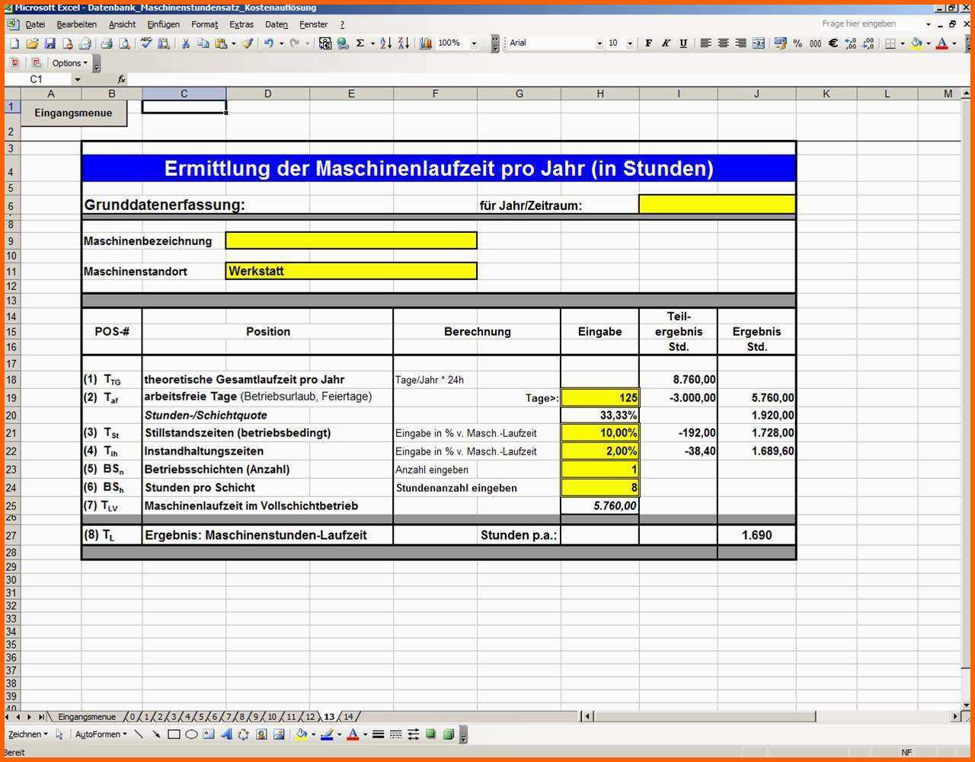The image size is (975, 762).
Task: Open the Datei menu
Action: [x=35, y=24]
